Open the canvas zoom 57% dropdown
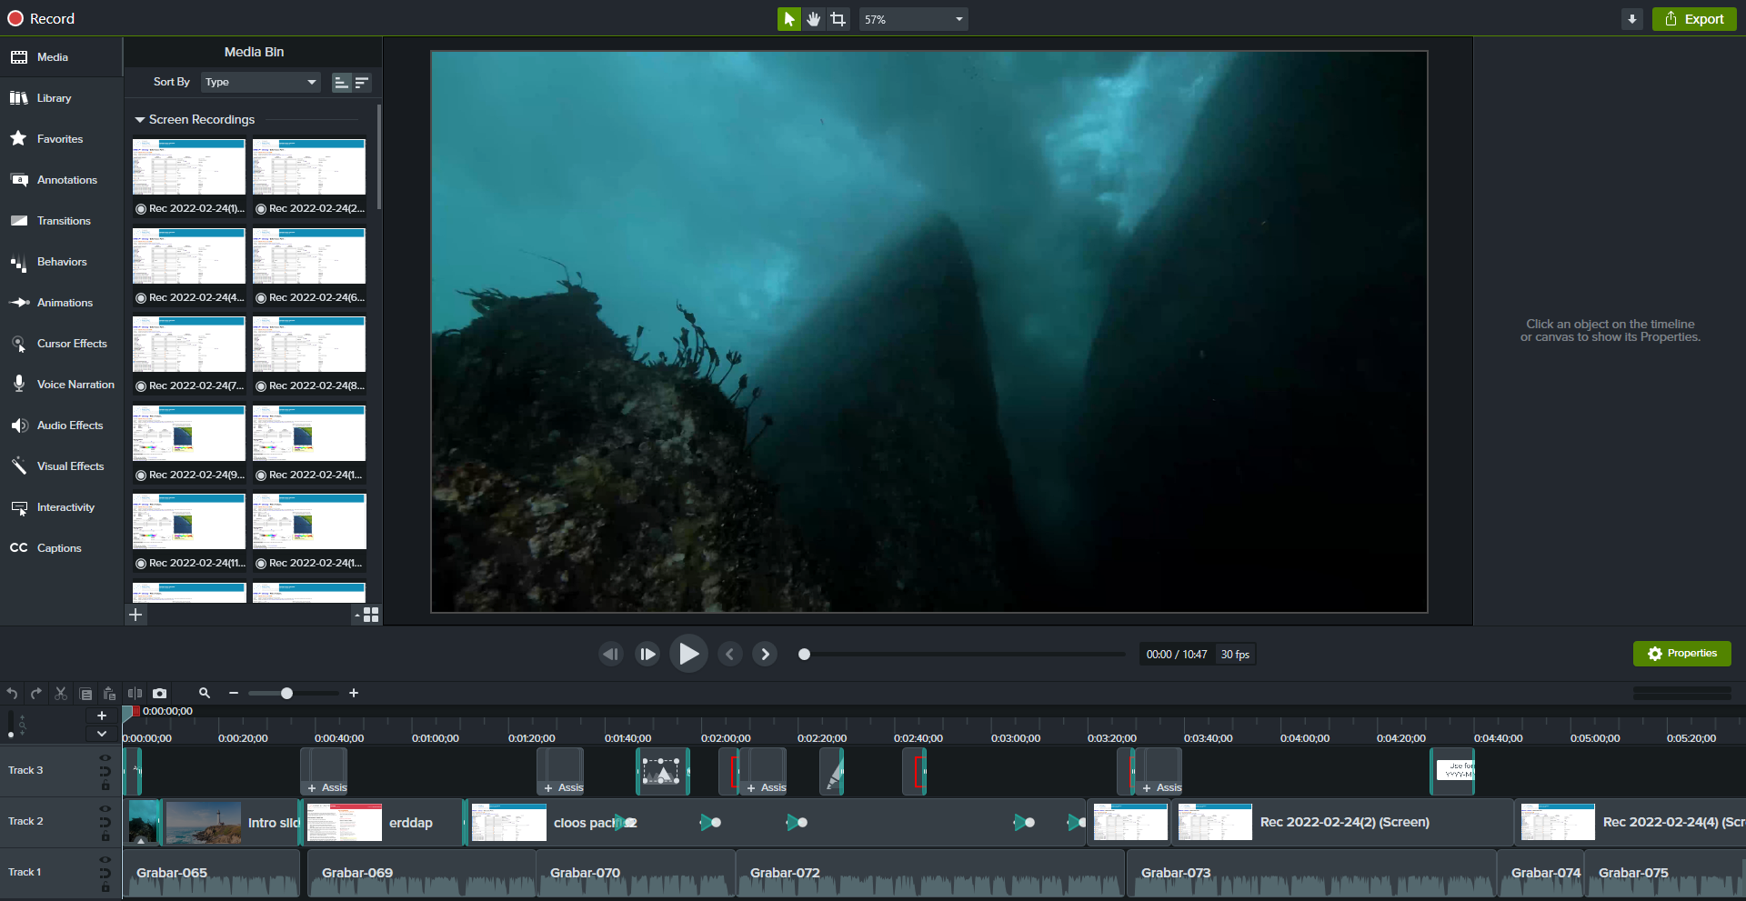The width and height of the screenshot is (1746, 901). (913, 19)
